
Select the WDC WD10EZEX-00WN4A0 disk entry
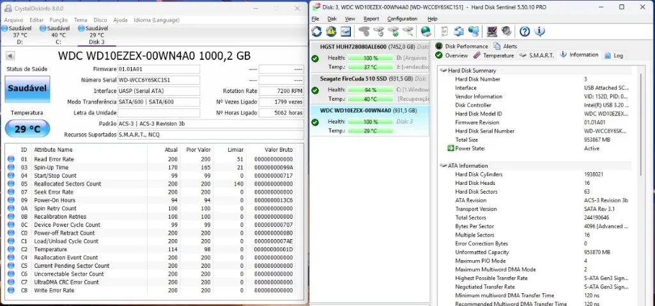[370, 120]
